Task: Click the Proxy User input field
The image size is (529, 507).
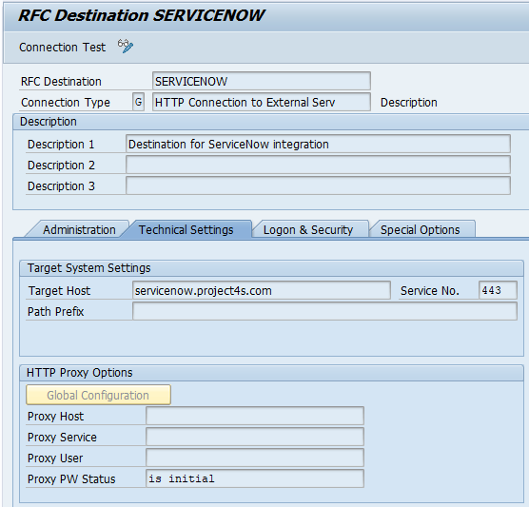Action: (255, 458)
